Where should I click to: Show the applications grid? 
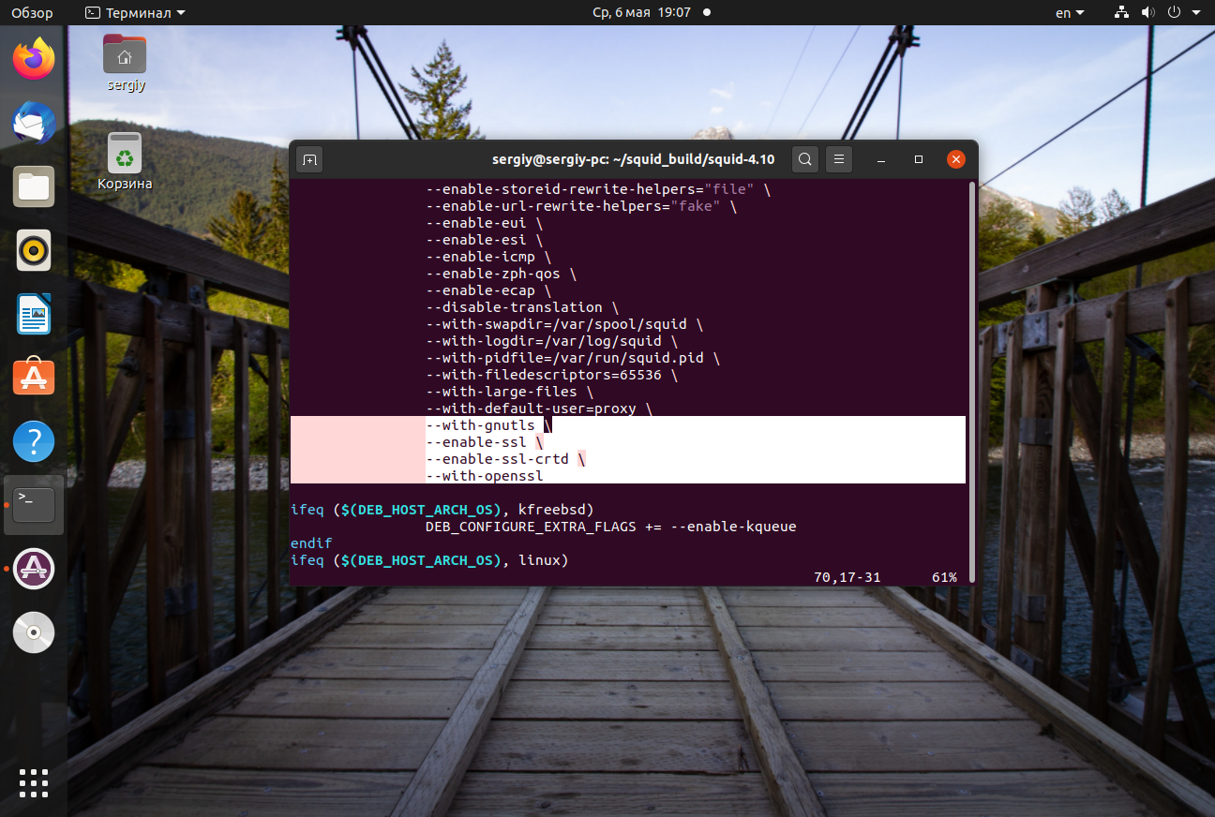[x=34, y=783]
